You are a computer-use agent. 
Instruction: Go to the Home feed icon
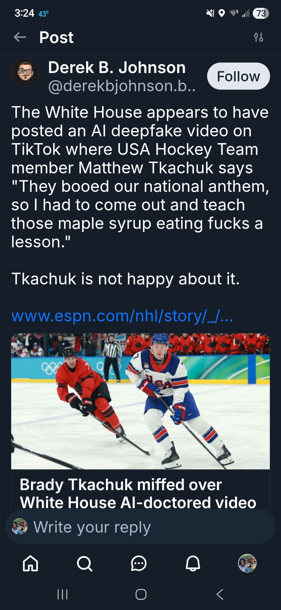tap(30, 563)
